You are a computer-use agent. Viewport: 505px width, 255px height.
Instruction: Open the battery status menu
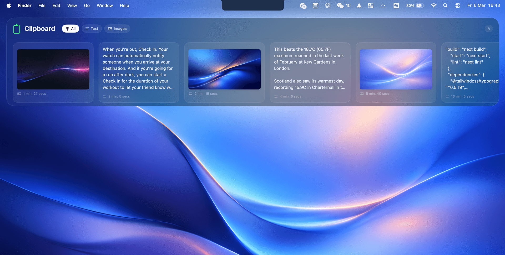[415, 5]
